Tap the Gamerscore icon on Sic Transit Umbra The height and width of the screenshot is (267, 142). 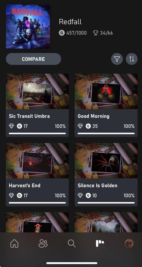coord(19,126)
